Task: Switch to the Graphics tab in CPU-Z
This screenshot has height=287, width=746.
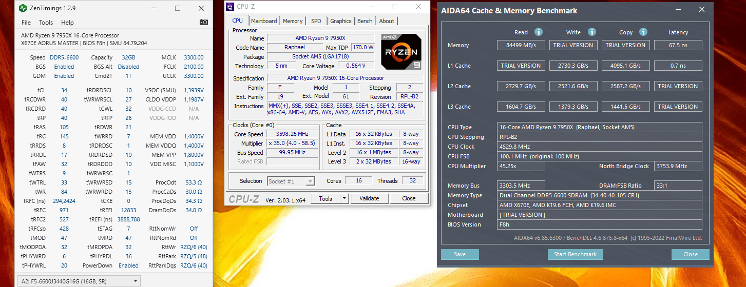Action: (x=341, y=21)
